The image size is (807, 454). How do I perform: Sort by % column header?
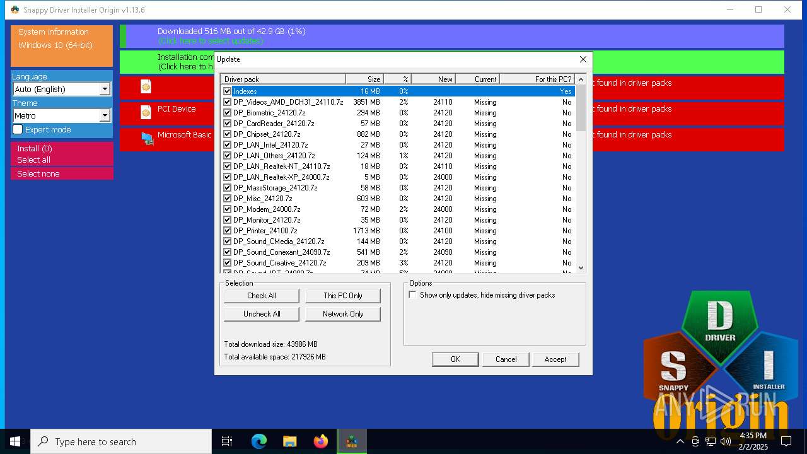point(397,79)
